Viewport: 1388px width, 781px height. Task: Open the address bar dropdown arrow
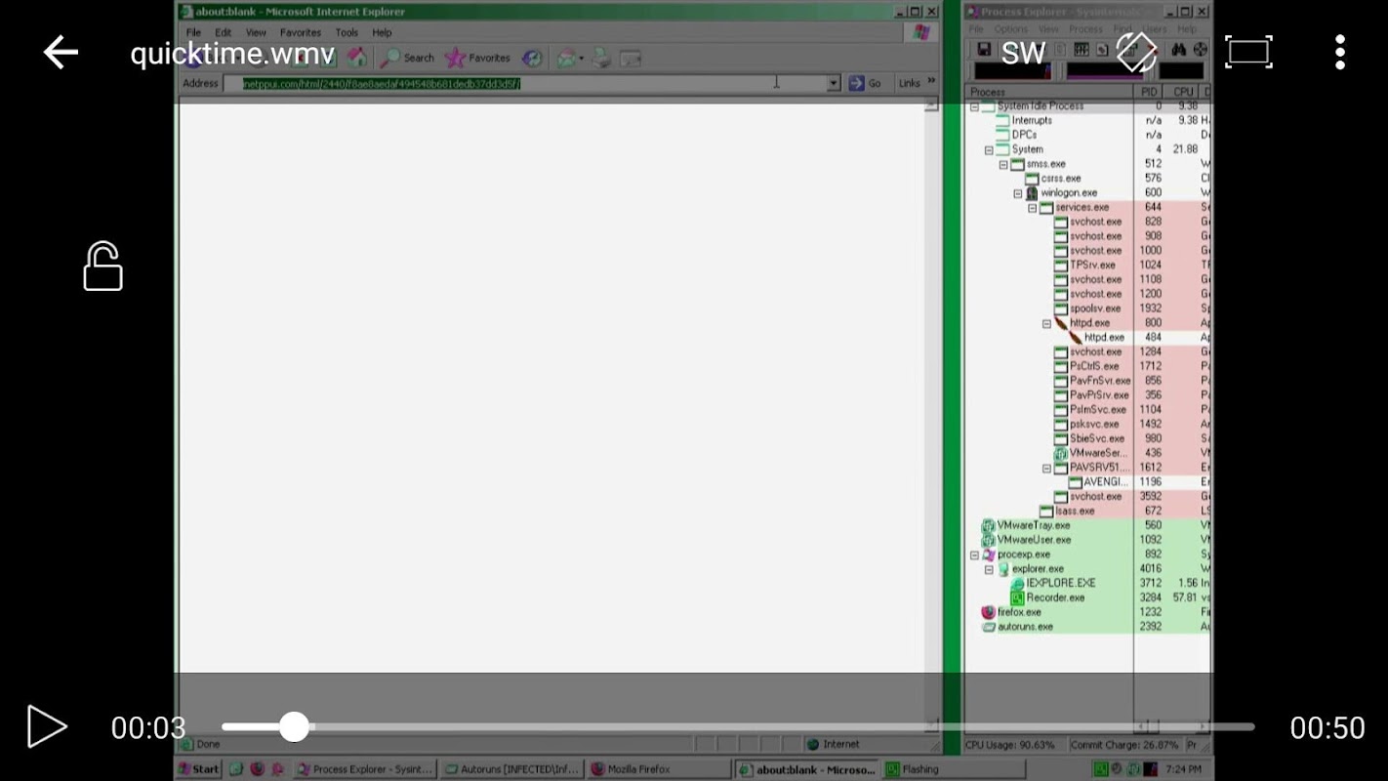point(834,84)
